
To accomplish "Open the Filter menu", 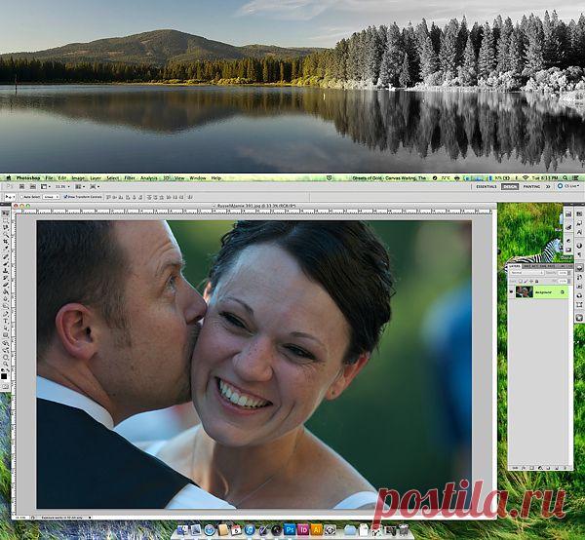I will (130, 177).
